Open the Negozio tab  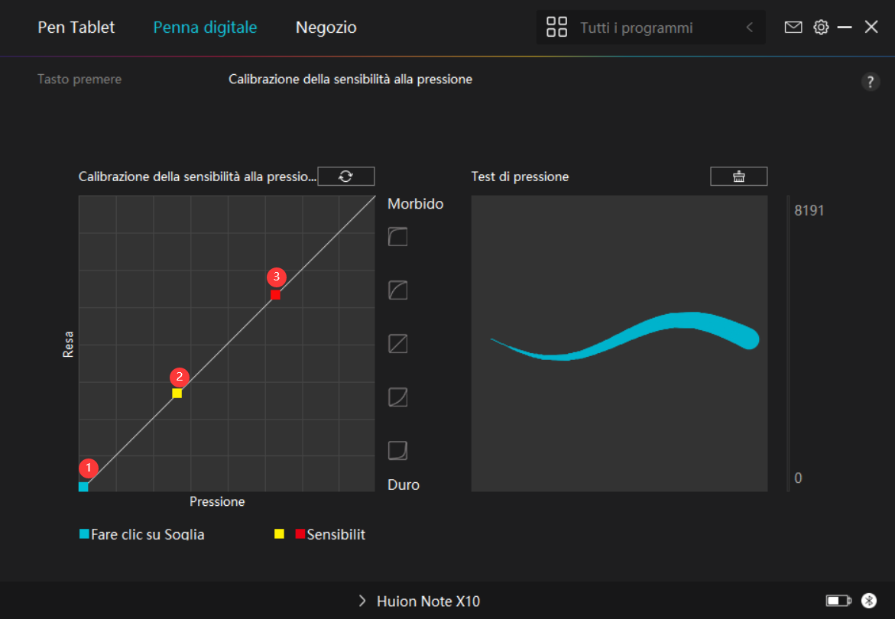[x=326, y=28]
